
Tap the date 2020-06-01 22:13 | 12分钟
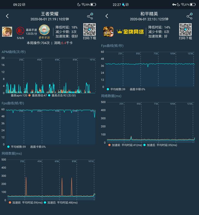(x=149, y=19)
